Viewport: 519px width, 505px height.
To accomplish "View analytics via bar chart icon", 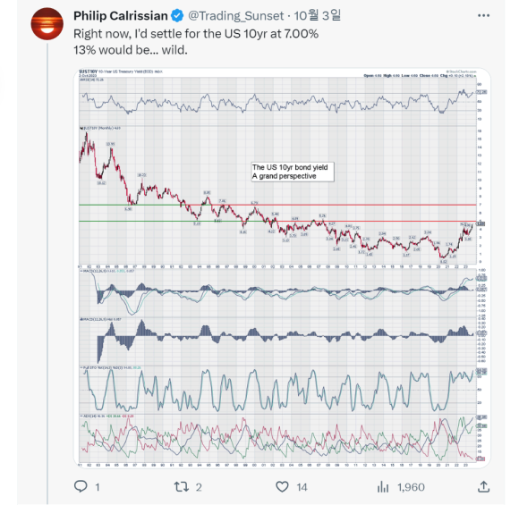I will click(383, 487).
